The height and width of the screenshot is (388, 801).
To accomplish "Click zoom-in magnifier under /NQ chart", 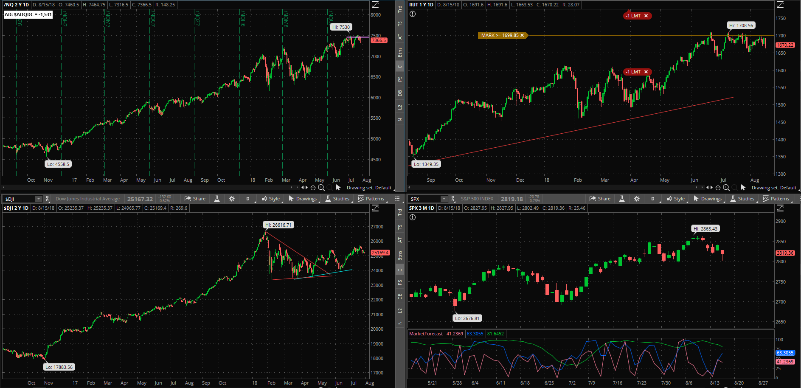I will coord(321,188).
